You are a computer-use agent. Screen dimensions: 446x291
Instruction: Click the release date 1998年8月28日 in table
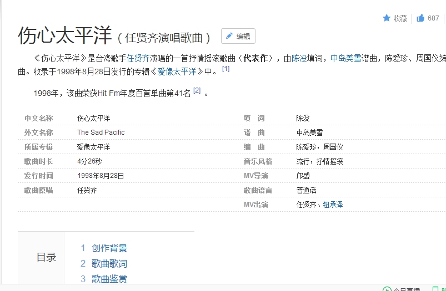pyautogui.click(x=101, y=176)
